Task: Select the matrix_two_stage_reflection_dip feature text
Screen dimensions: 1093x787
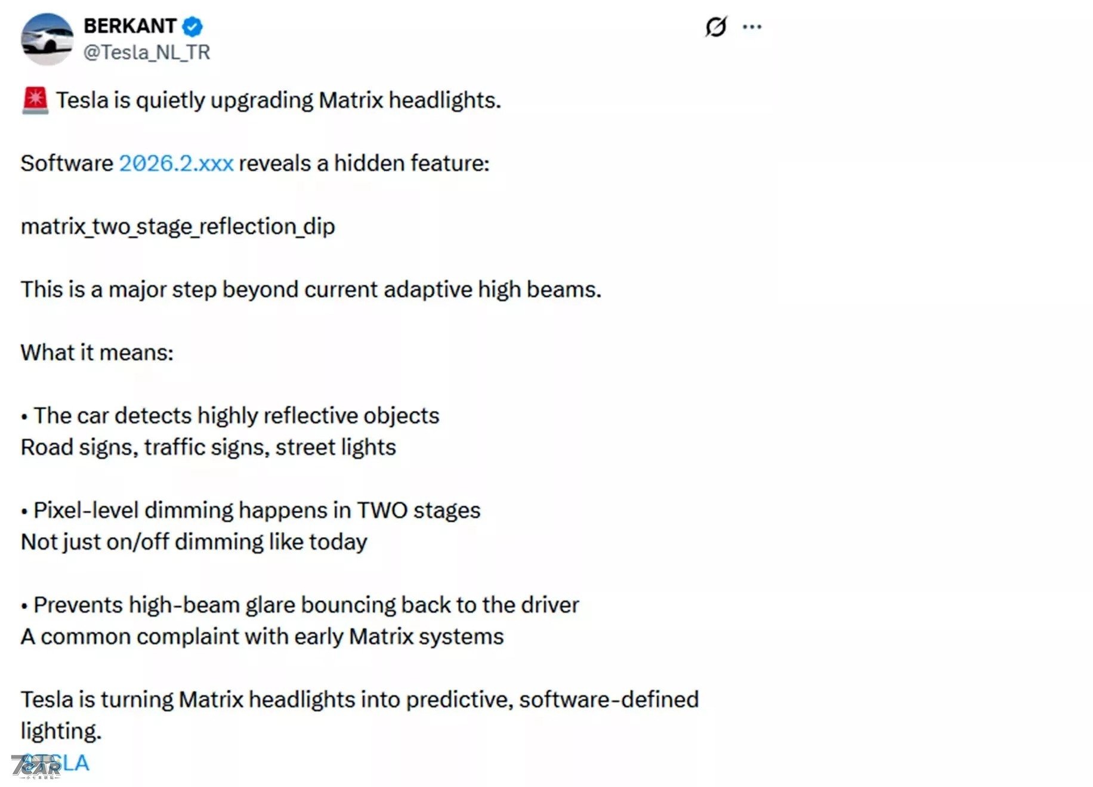Action: 177,226
